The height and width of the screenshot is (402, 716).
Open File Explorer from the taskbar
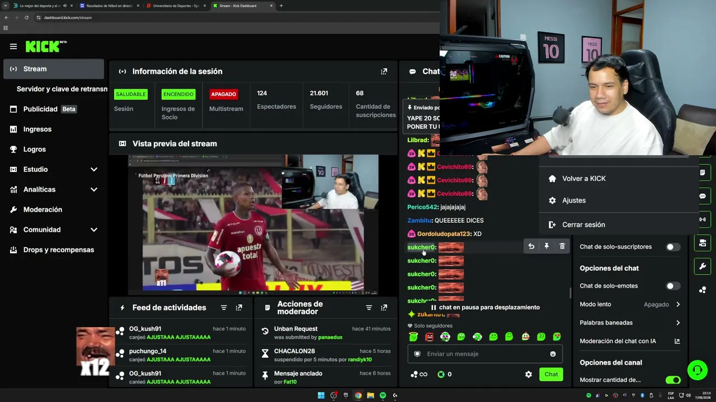(370, 395)
